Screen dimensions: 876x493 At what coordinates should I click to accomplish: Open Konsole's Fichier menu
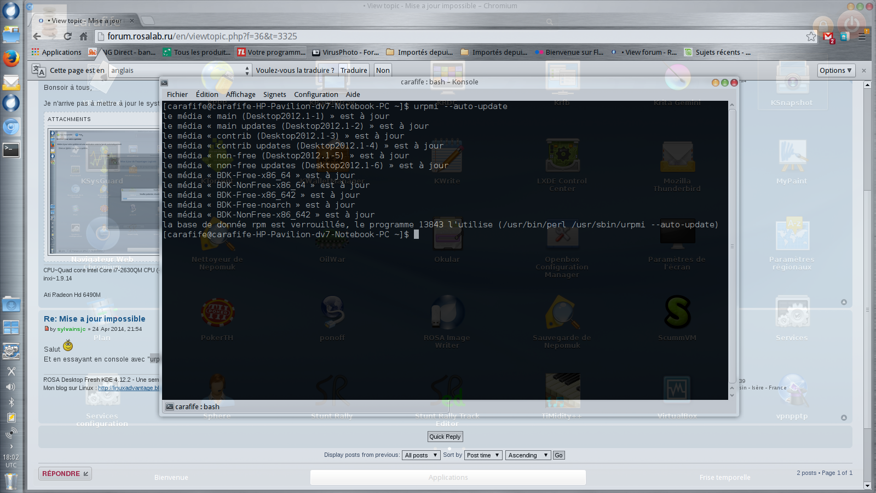coord(177,94)
